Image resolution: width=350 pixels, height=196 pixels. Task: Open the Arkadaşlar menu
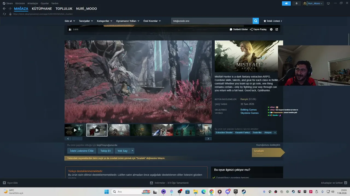point(33,3)
